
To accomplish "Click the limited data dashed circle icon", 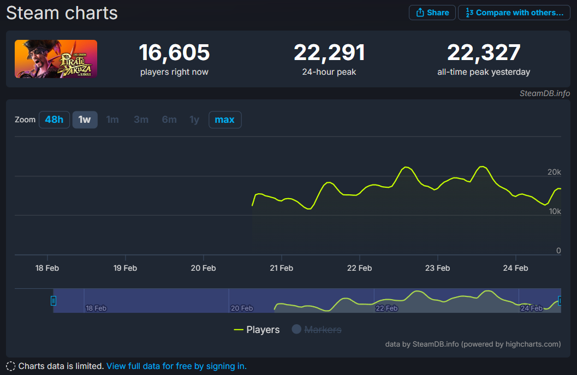I will point(11,366).
